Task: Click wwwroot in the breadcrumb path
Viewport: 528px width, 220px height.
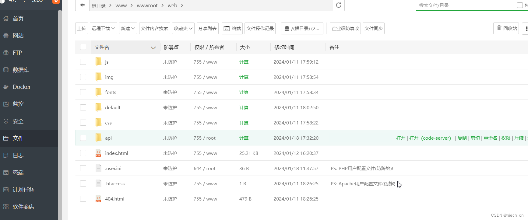Action: pyautogui.click(x=147, y=5)
